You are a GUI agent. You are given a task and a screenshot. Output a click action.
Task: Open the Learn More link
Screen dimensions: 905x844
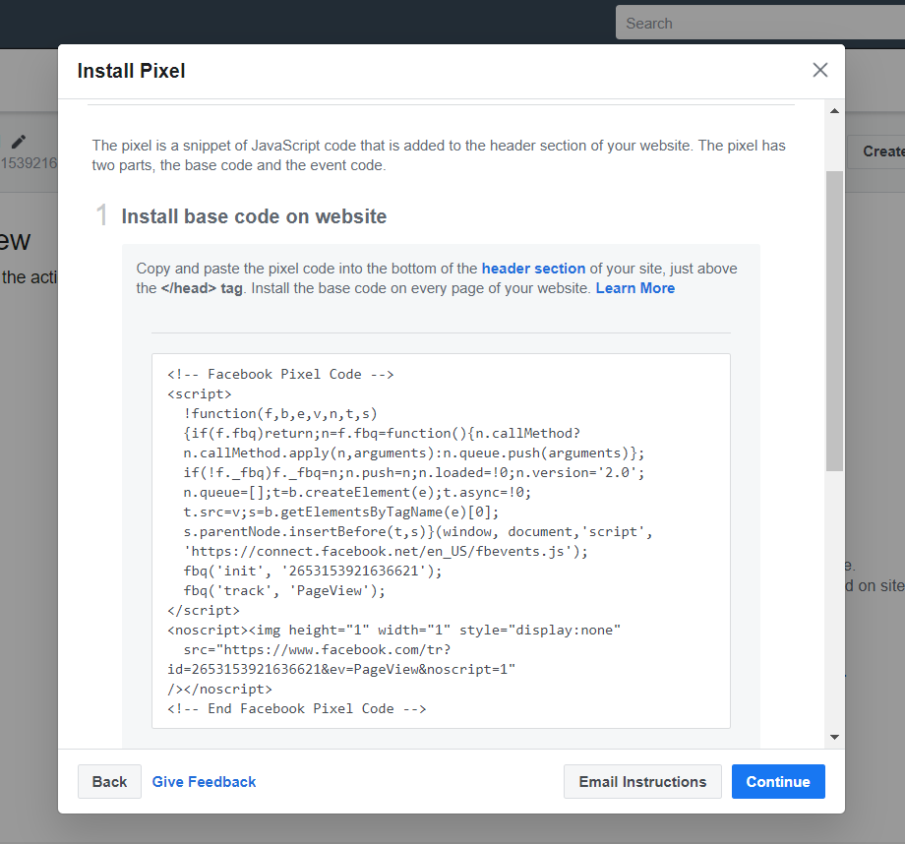tap(634, 288)
